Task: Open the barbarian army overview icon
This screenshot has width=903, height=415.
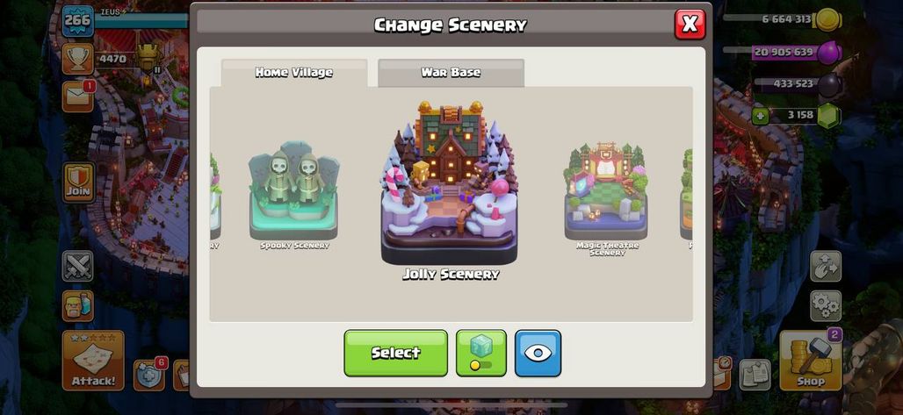Action: tap(78, 305)
